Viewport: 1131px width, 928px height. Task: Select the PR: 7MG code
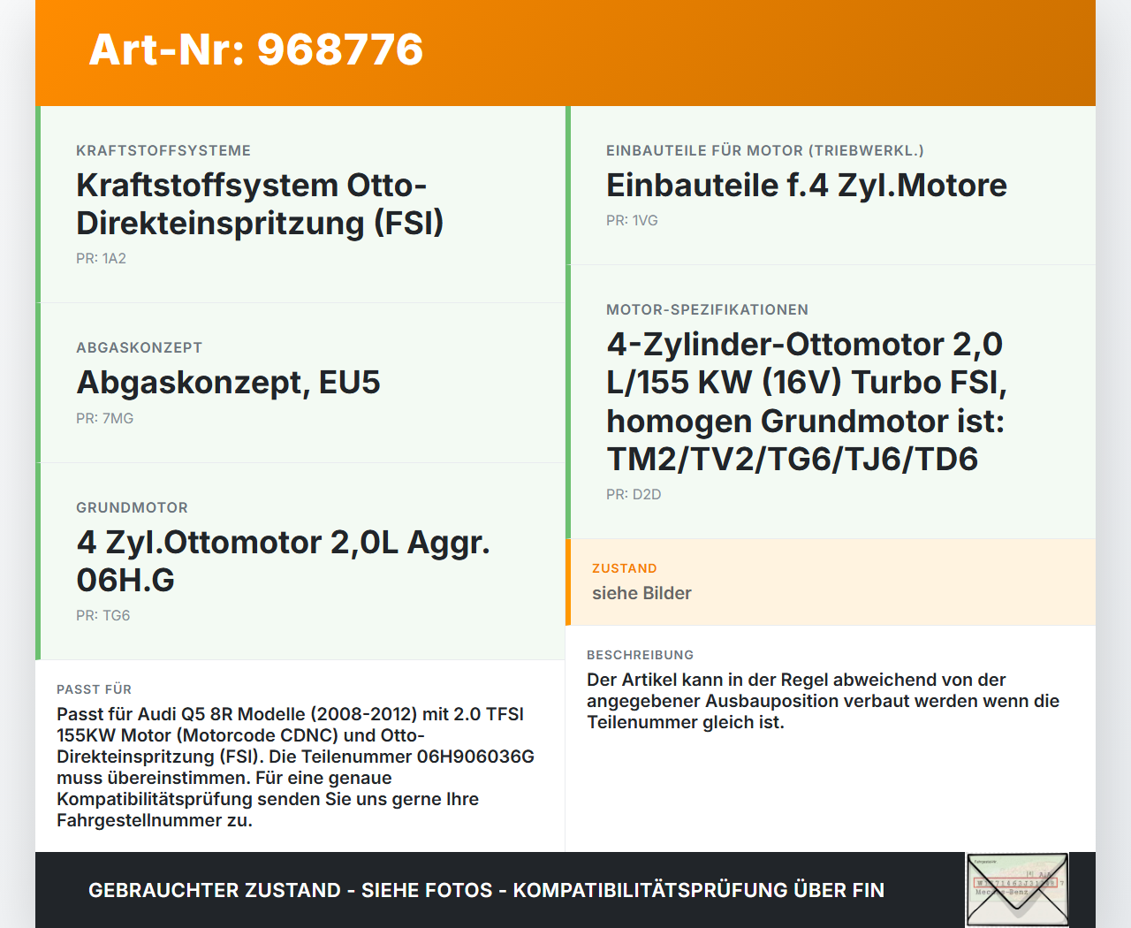click(x=105, y=418)
